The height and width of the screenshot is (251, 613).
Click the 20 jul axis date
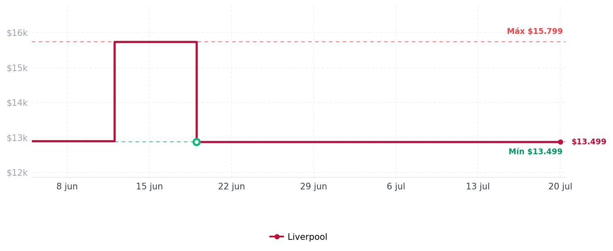tap(560, 186)
